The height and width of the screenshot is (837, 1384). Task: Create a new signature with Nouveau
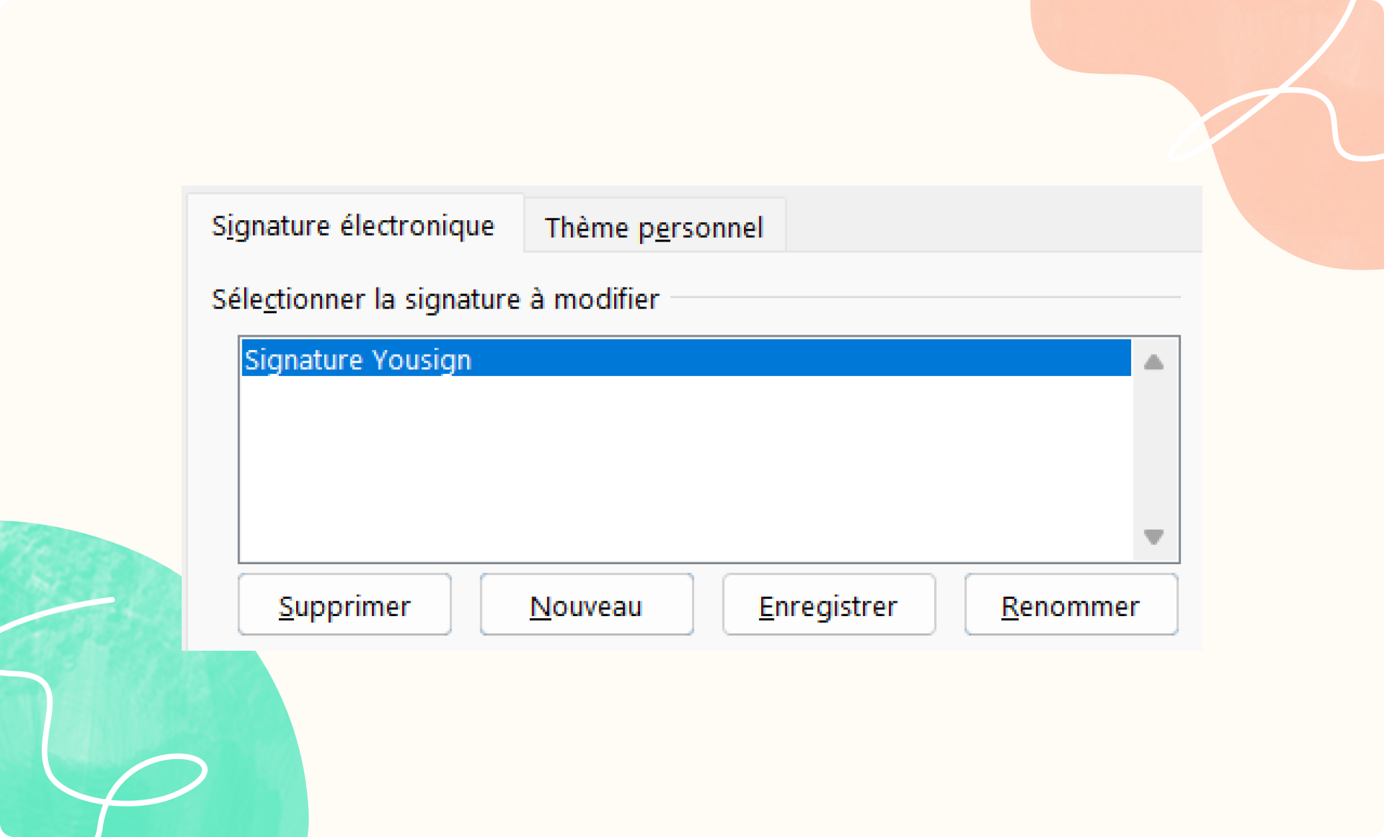click(586, 605)
